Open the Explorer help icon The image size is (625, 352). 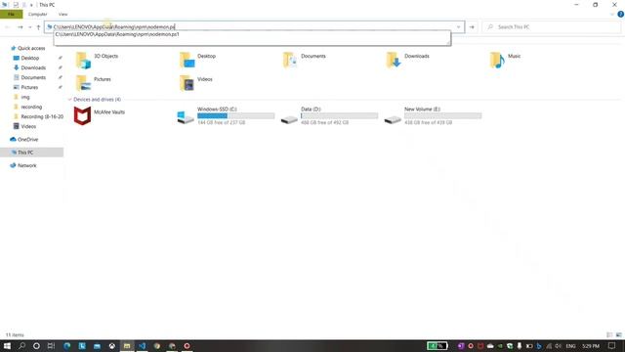click(x=620, y=14)
